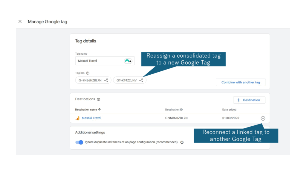Click the sort arrow next to Destination name
The width and height of the screenshot is (306, 172).
click(x=100, y=109)
